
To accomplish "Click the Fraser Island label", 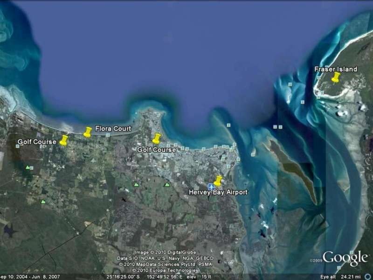I will [337, 69].
